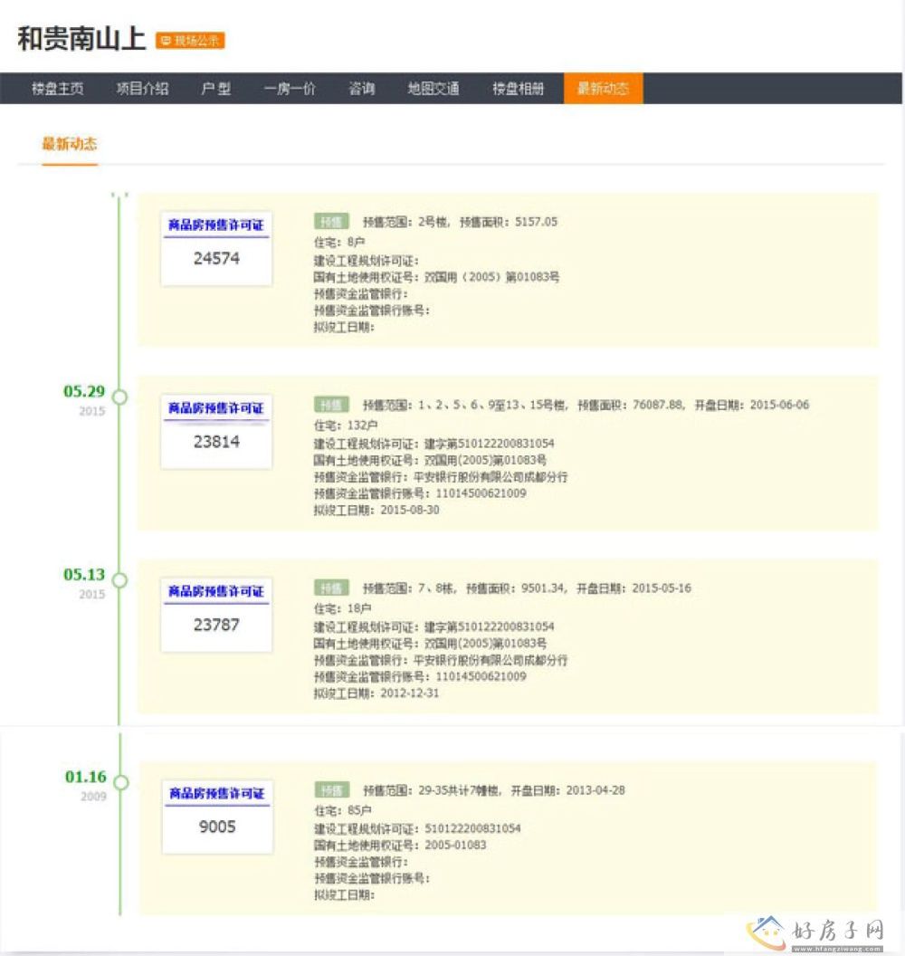This screenshot has height=956, width=905.
Task: Open the 楼盘主页 nav tab
Action: [58, 89]
